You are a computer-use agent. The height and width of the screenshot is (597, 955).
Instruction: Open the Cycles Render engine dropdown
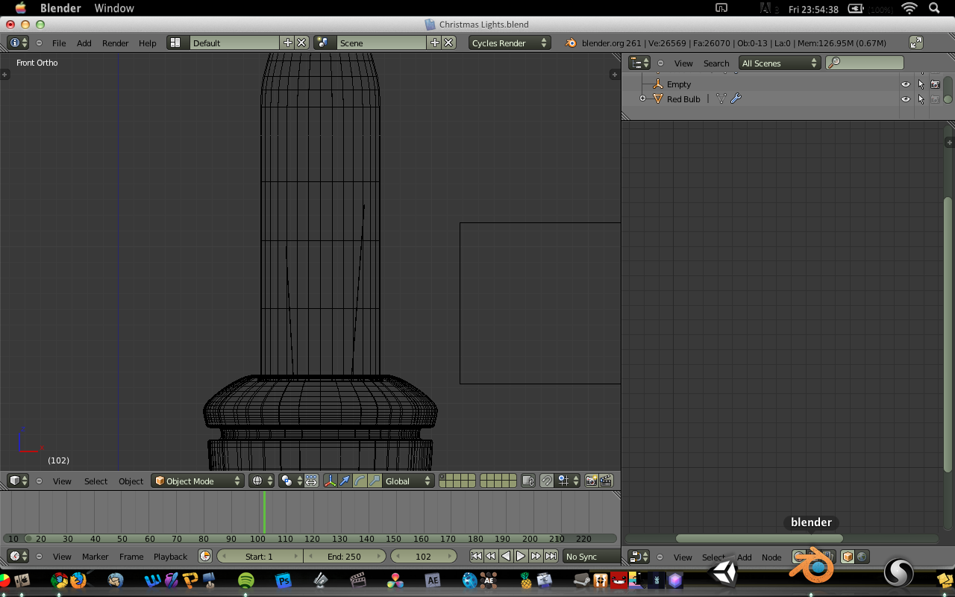(x=510, y=43)
